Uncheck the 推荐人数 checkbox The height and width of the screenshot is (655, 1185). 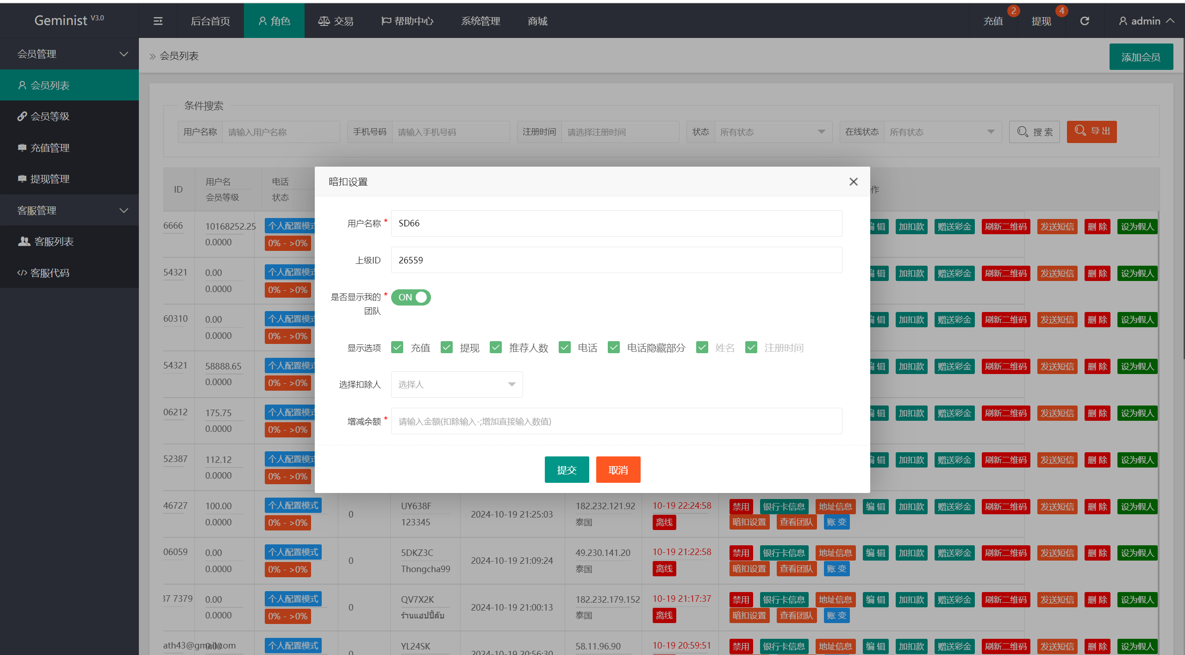(x=496, y=347)
